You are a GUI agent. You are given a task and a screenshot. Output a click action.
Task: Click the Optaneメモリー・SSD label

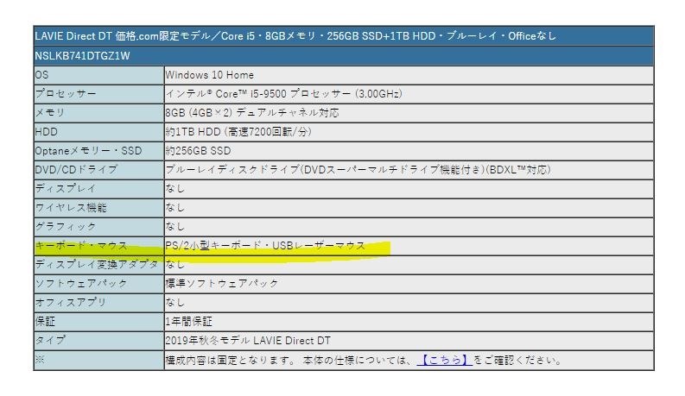pos(88,151)
